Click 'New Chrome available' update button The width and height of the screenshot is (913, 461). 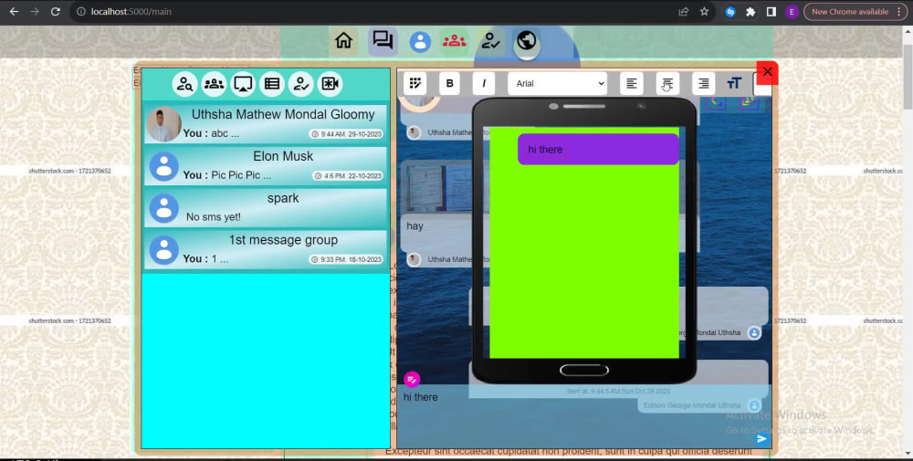coord(855,12)
